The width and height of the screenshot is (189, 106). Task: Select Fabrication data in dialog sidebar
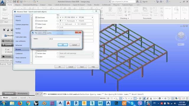(21, 37)
